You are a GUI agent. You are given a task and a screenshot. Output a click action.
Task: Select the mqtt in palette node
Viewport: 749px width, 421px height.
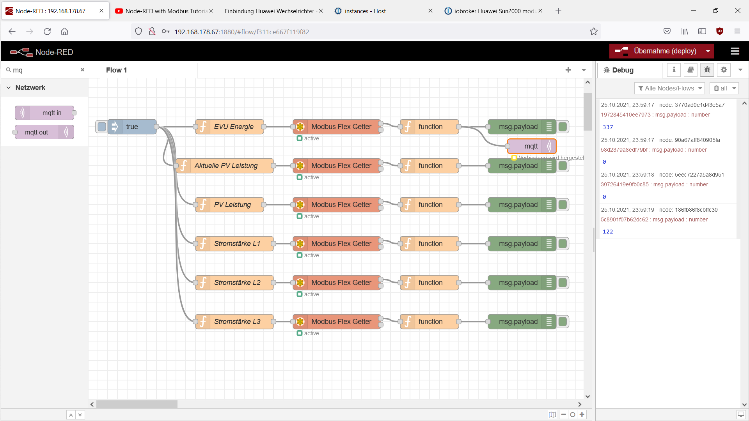click(x=44, y=113)
